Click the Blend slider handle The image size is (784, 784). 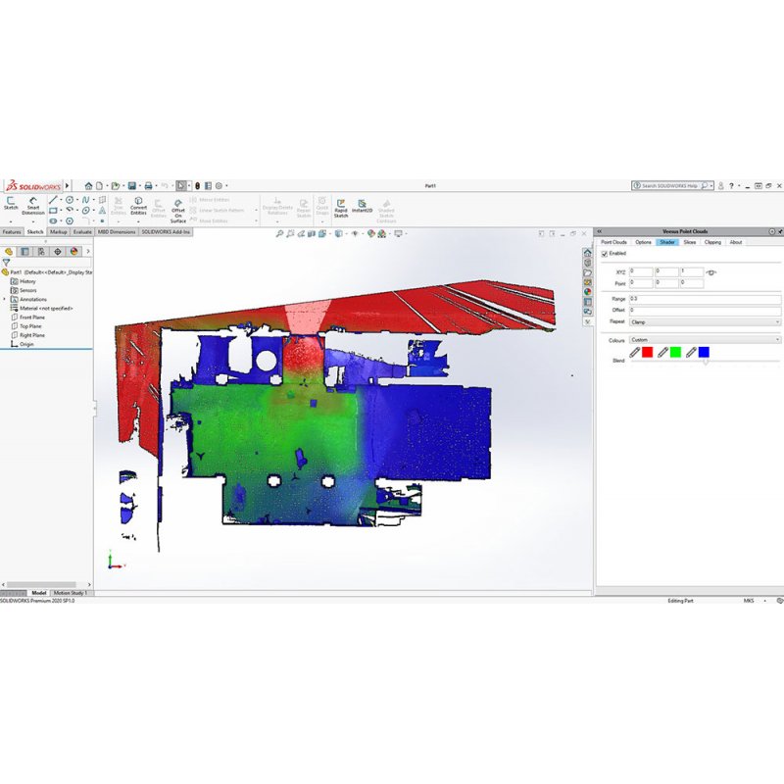(x=706, y=362)
